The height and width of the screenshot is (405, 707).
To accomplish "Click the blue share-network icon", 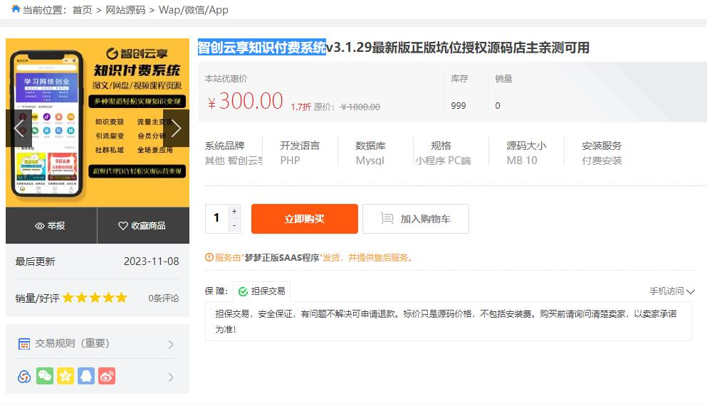I will coord(24,376).
